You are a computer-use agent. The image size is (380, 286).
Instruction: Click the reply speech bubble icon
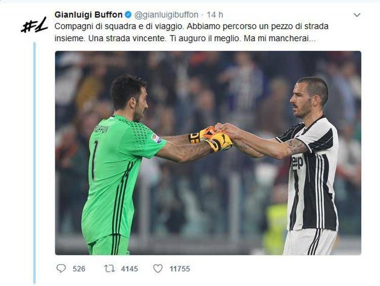pos(61,268)
